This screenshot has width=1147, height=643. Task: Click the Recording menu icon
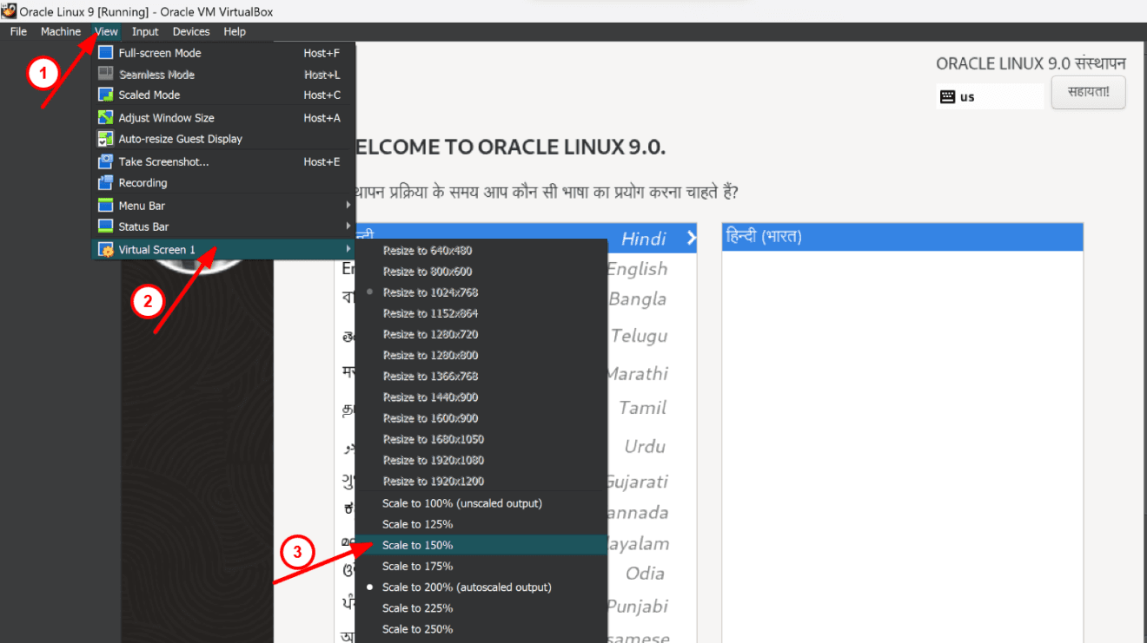click(x=105, y=183)
